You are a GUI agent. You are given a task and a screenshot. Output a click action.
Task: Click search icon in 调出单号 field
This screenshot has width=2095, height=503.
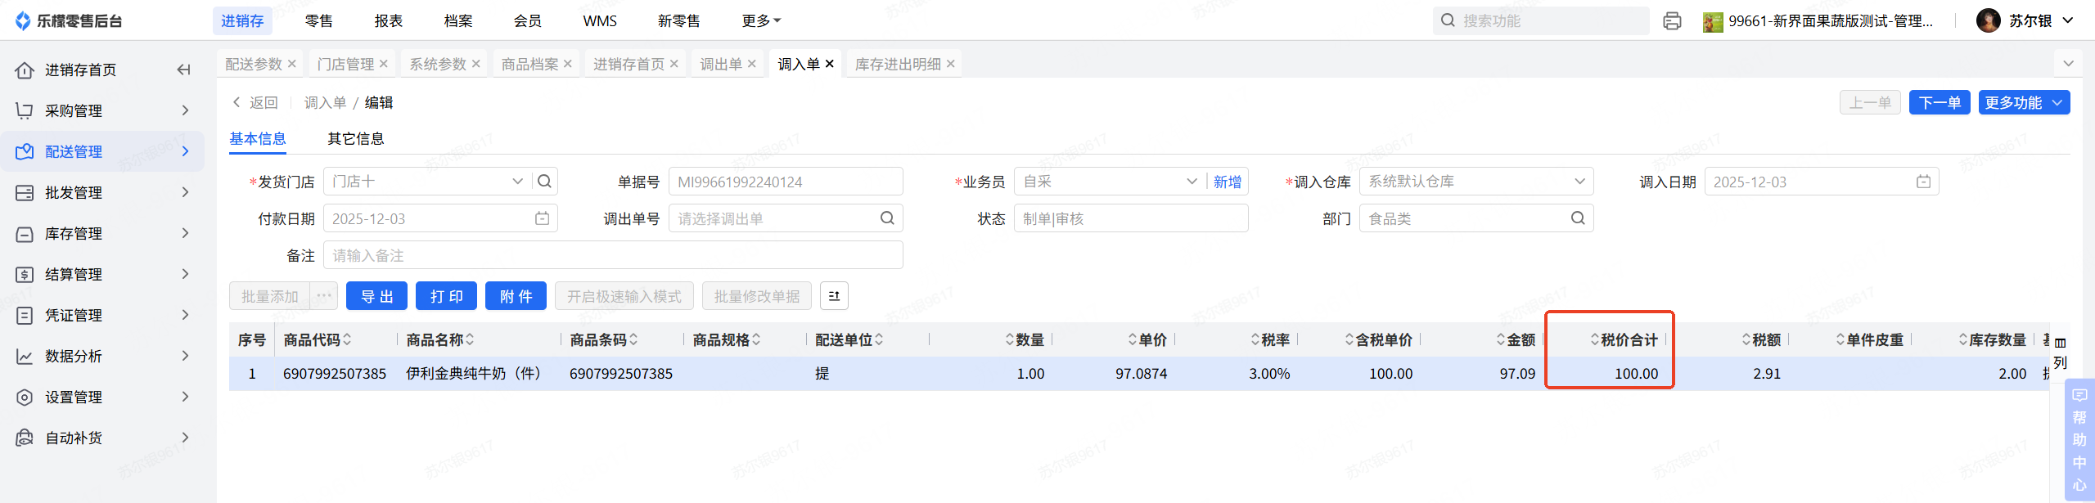coord(887,218)
